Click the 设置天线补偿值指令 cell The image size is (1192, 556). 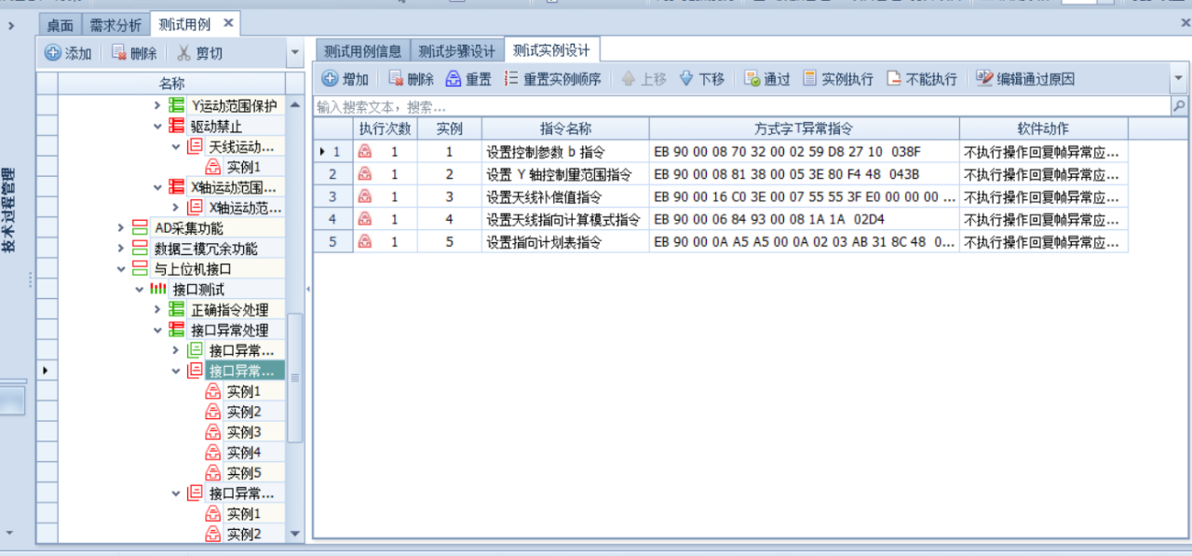(x=565, y=196)
